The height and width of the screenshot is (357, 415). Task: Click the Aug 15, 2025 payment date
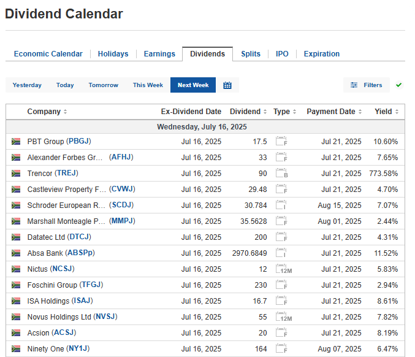click(x=340, y=205)
